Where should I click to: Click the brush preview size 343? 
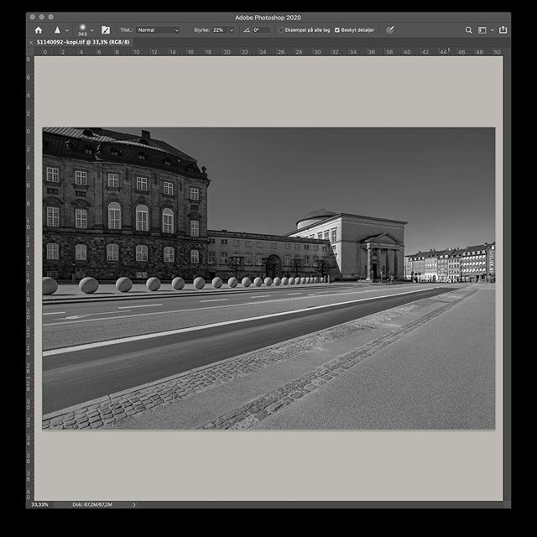point(82,30)
